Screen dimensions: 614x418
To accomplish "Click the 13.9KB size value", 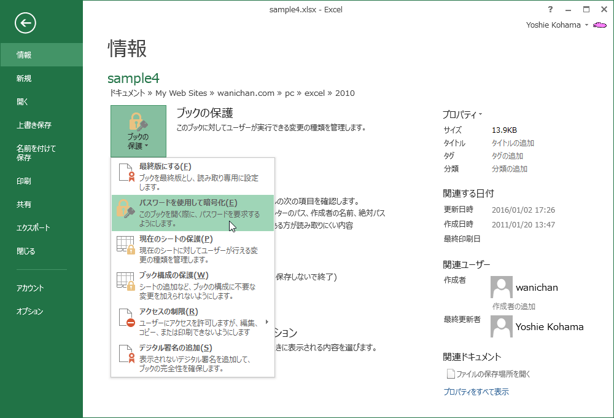I will [x=504, y=130].
